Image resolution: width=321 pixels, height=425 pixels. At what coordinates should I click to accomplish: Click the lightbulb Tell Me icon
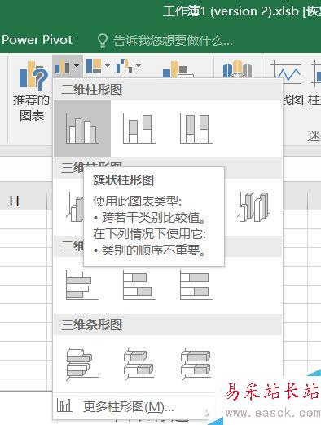[103, 41]
